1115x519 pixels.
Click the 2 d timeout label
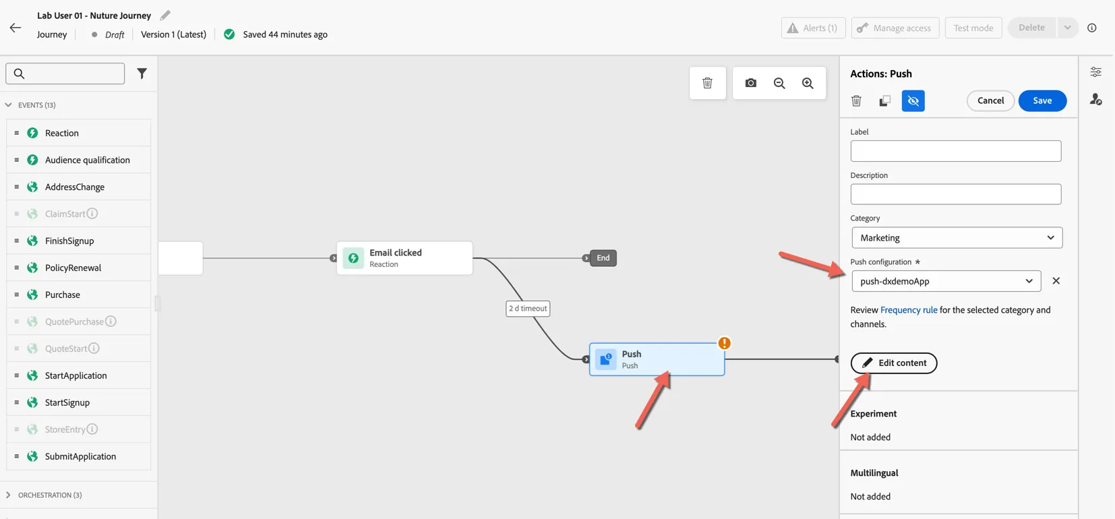528,309
